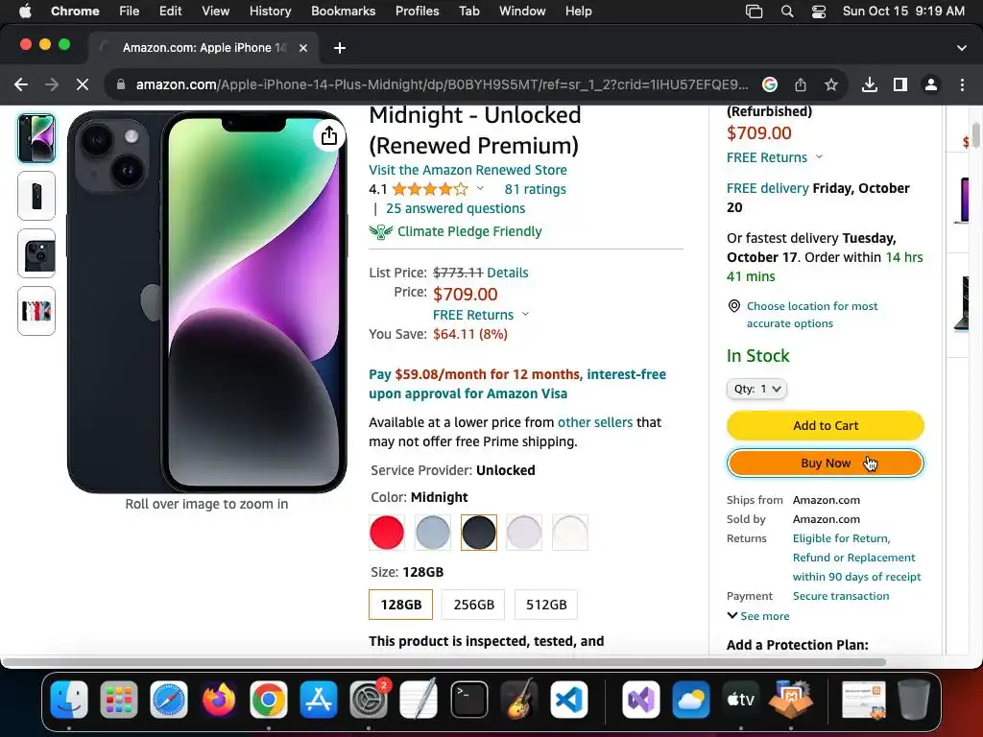Open Chrome three-dot menu
Screen dimensions: 983x737
[962, 84]
